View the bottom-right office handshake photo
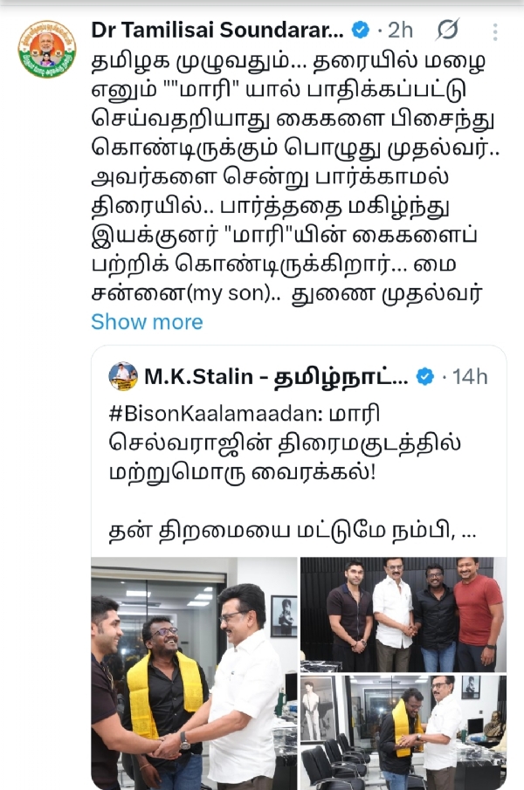The height and width of the screenshot is (790, 524). [403, 732]
